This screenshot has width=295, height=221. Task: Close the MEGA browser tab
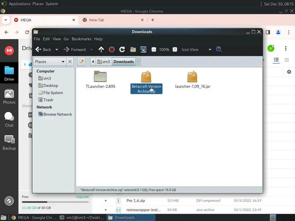tap(74, 20)
